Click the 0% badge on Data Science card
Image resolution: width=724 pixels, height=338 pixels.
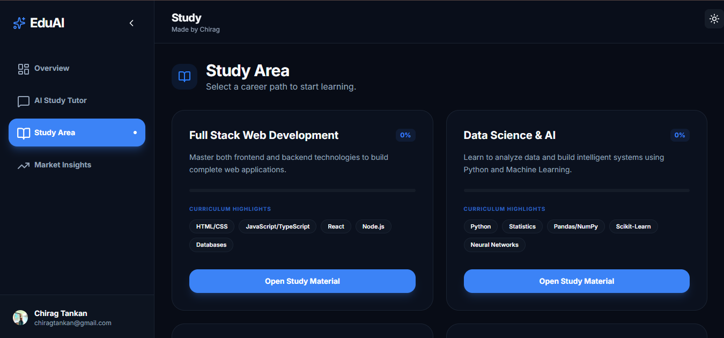tap(680, 135)
